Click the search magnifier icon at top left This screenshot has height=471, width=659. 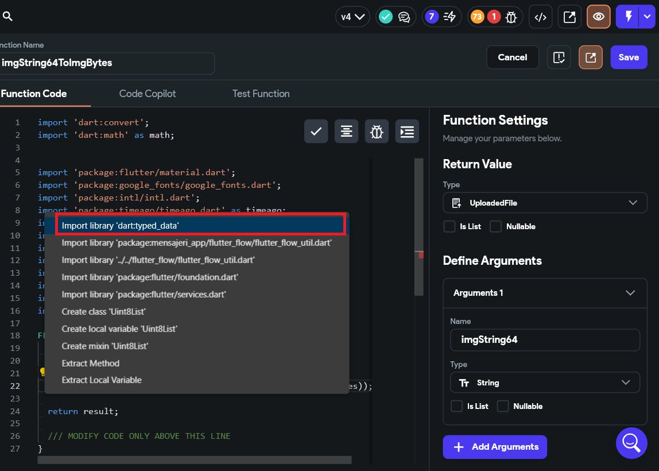tap(7, 17)
